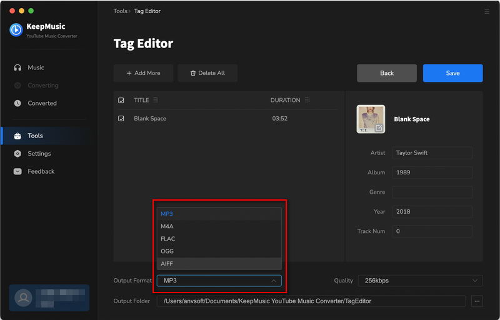This screenshot has height=320, width=500.
Task: Choose AIFF output format
Action: pos(219,264)
